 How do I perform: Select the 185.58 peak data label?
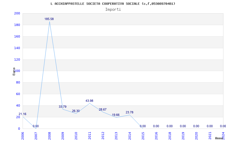[49, 19]
